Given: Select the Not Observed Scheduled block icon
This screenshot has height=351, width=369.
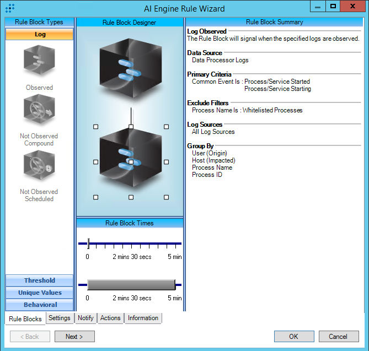Looking at the screenshot, I should click(39, 167).
